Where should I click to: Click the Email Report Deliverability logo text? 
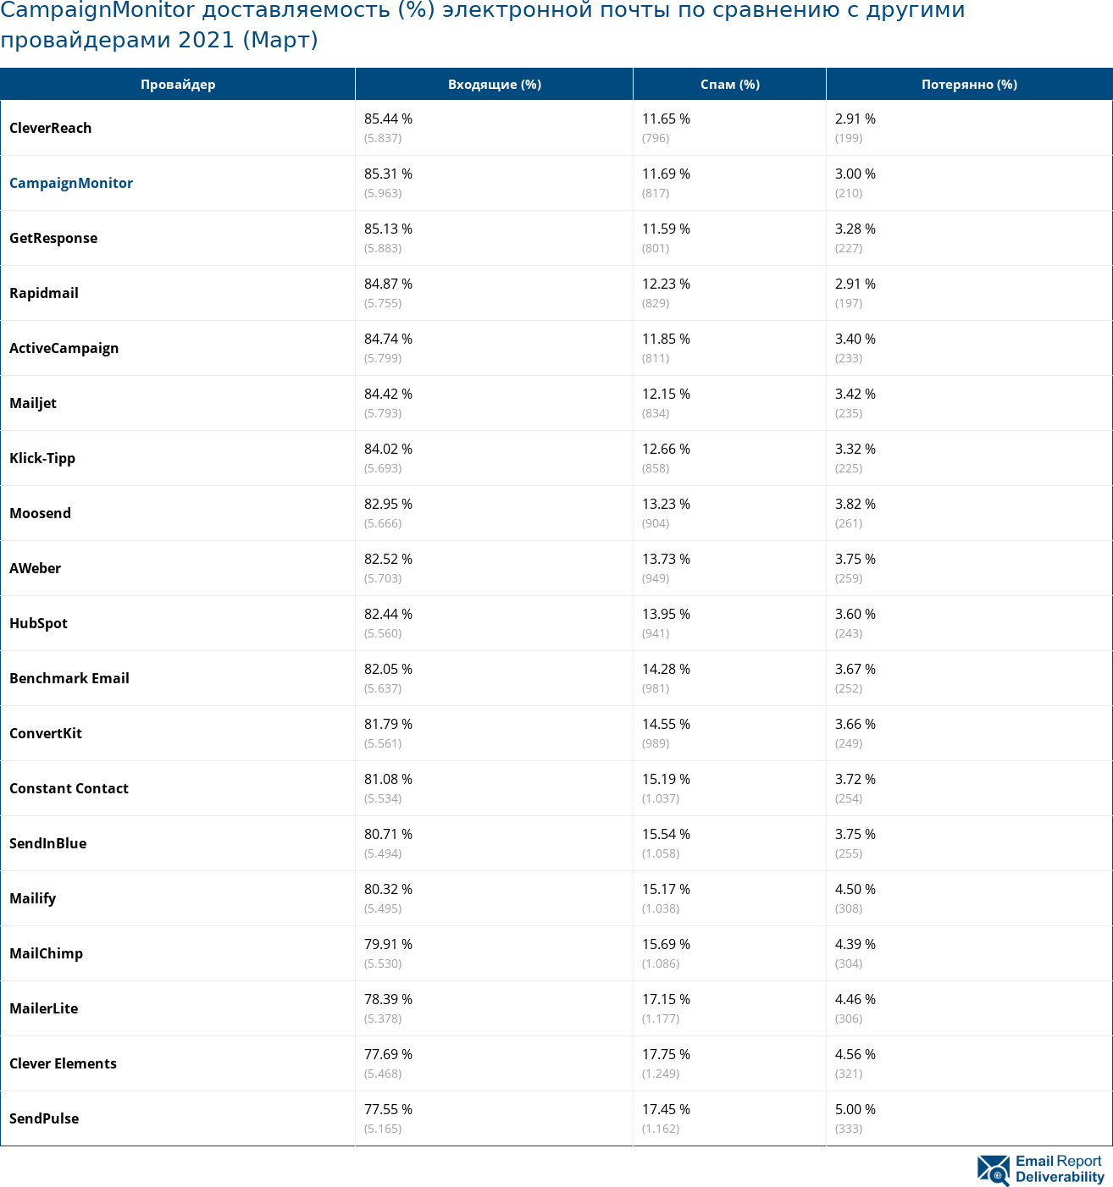click(x=1059, y=1169)
